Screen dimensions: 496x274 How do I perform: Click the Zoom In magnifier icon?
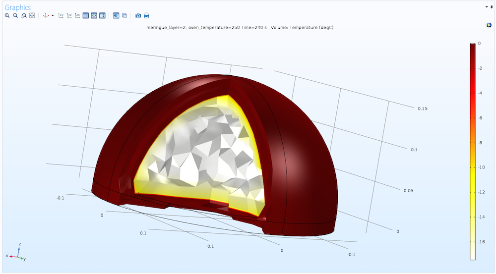(x=7, y=15)
